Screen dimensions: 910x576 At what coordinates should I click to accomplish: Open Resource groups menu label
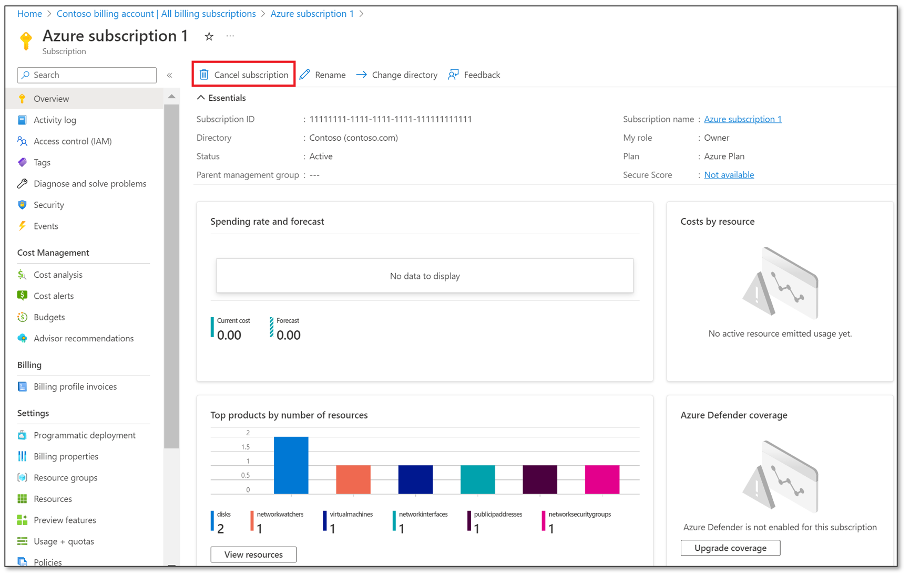[x=65, y=477]
